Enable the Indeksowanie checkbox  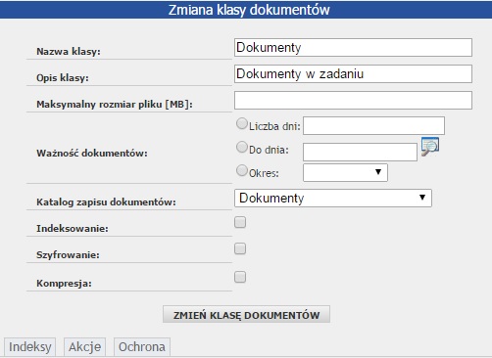click(x=240, y=222)
